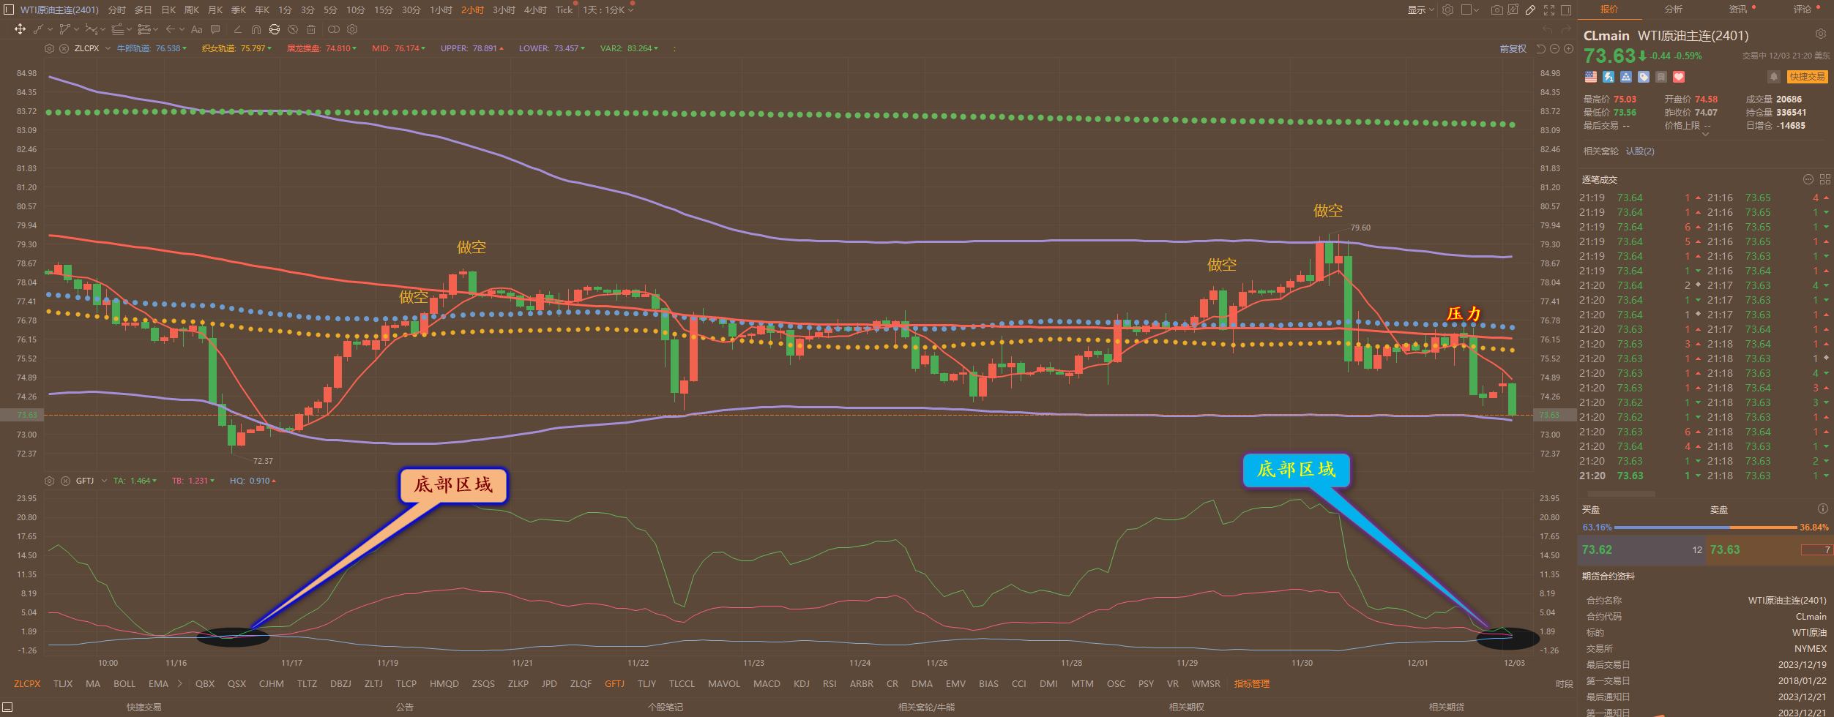
Task: Select the BOLL indicator
Action: click(x=124, y=683)
